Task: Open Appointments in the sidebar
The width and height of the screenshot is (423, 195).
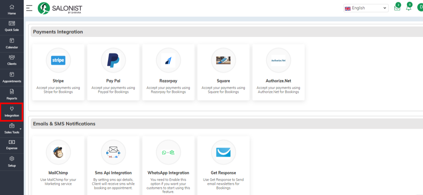Action: (12, 77)
